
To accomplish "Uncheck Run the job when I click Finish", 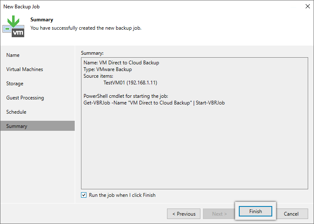I will point(84,195).
